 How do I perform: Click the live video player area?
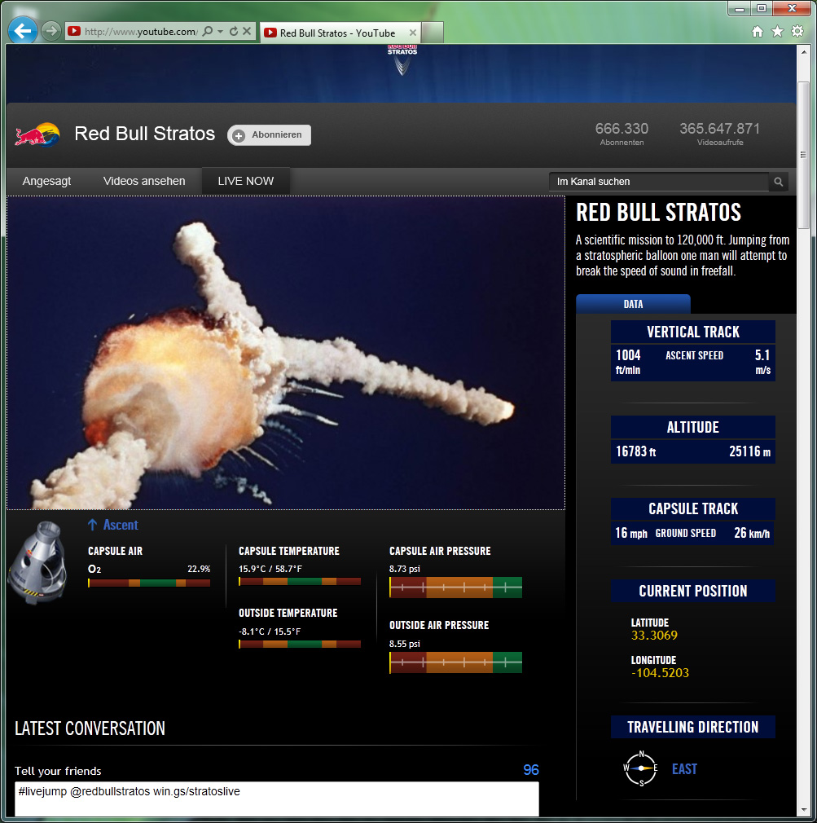point(286,353)
